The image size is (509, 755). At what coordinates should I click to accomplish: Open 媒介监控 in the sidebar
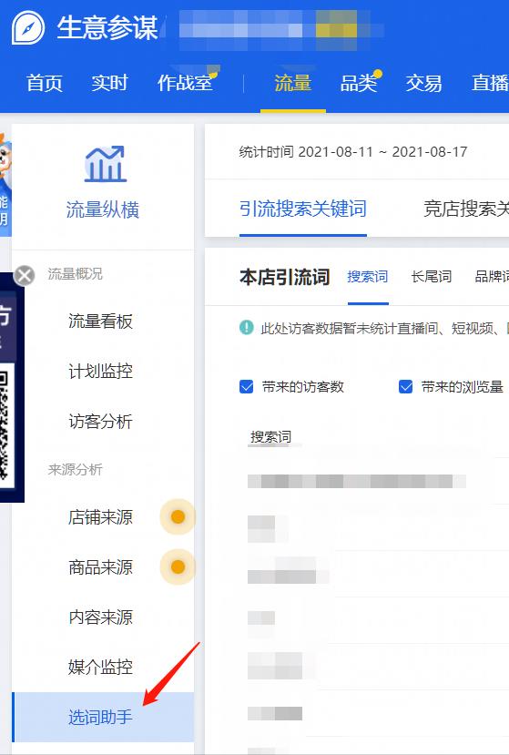[x=100, y=668]
